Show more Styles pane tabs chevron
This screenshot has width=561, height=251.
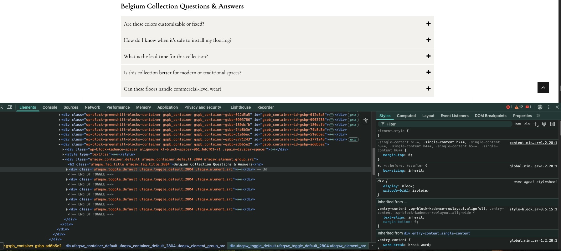pyautogui.click(x=538, y=116)
